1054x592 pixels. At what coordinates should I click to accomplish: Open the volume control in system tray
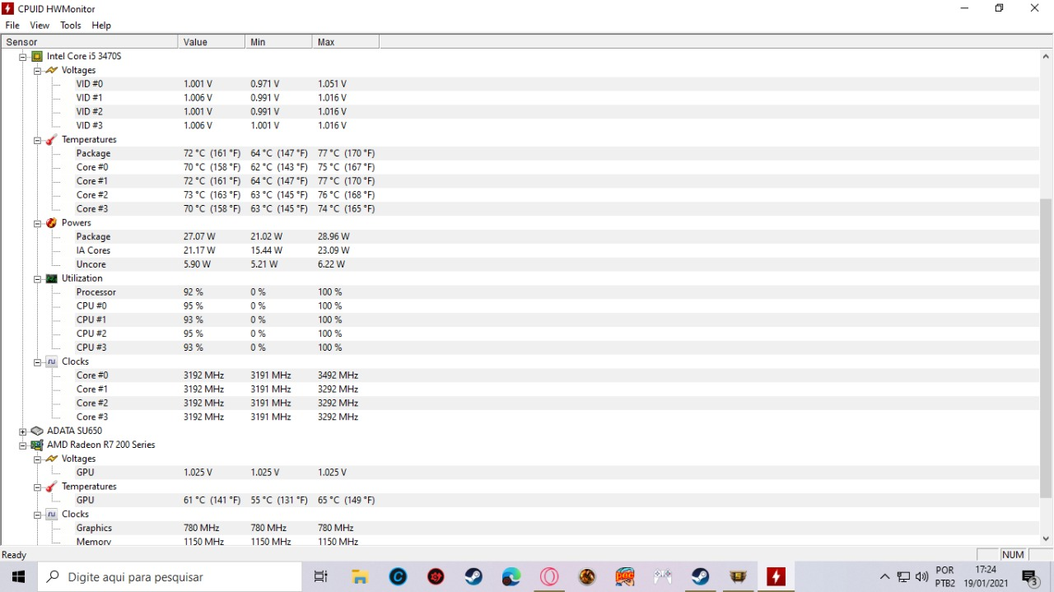point(921,577)
